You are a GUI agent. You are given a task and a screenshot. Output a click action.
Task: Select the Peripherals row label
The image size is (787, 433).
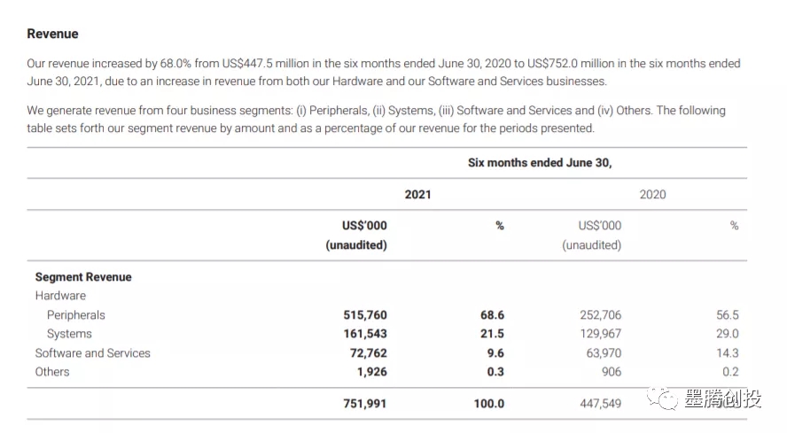(x=76, y=315)
